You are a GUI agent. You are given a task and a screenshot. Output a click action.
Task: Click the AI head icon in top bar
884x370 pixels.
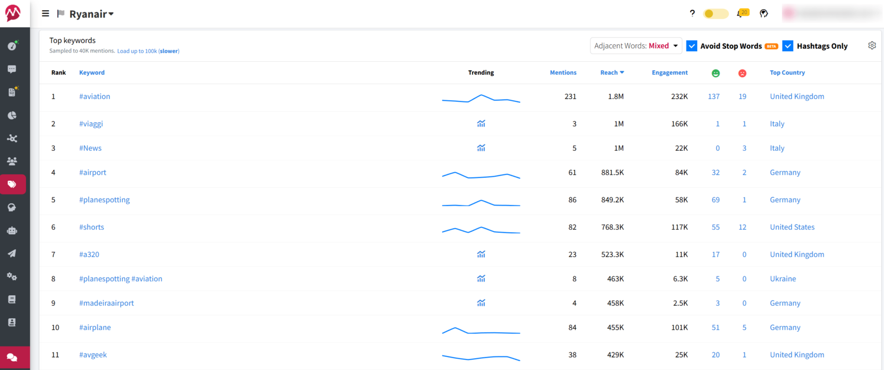pyautogui.click(x=764, y=13)
